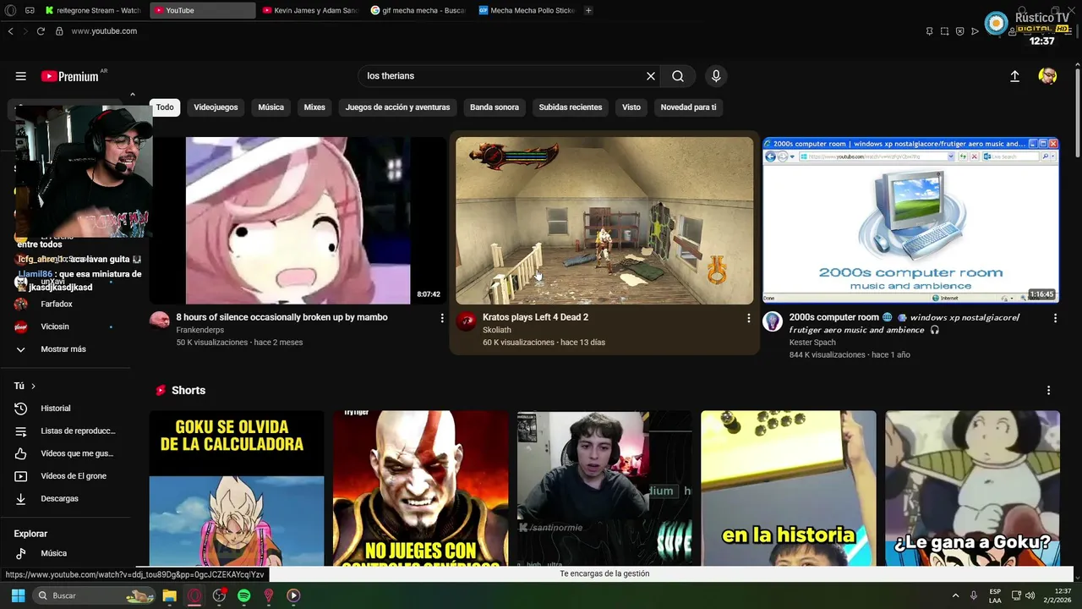Play the Kratos Left 4 Dead 2 thumbnail
This screenshot has height=609, width=1082.
[x=604, y=221]
